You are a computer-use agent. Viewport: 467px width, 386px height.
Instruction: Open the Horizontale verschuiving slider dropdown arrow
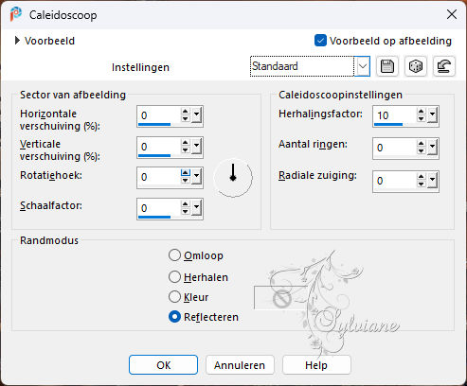[x=197, y=115]
